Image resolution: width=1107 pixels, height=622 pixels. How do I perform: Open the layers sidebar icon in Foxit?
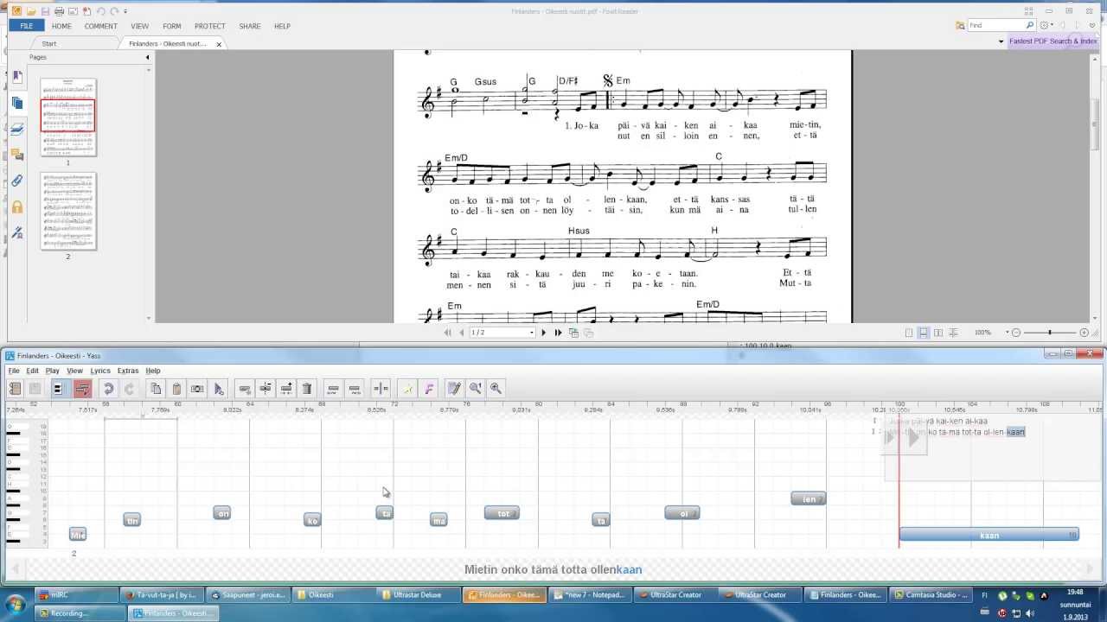pyautogui.click(x=17, y=129)
